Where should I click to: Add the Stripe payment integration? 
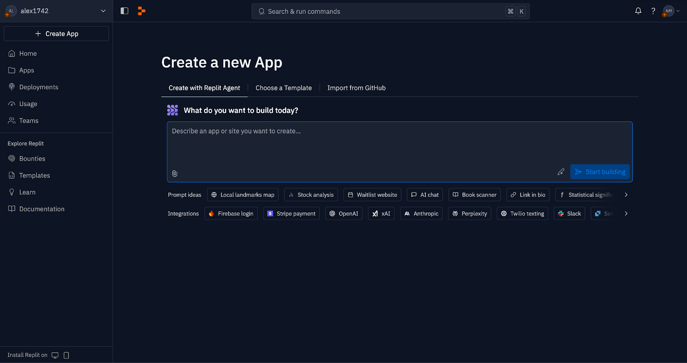(291, 214)
